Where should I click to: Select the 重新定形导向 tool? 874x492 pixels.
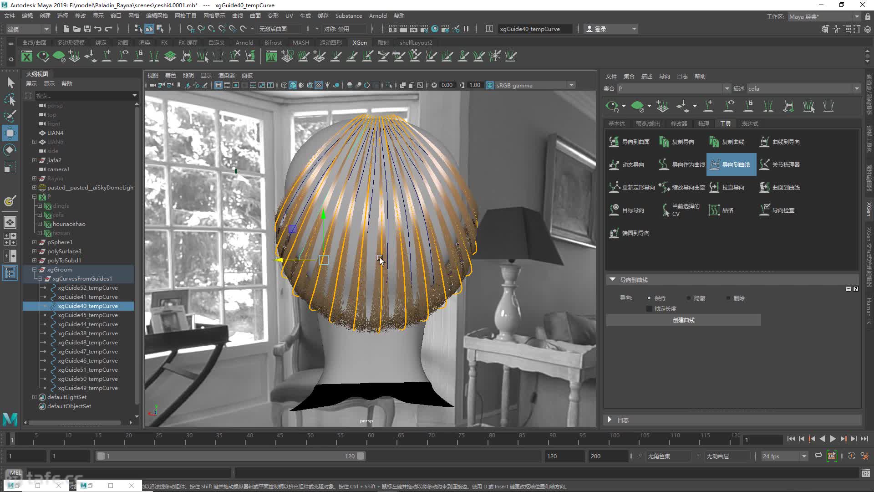click(x=631, y=187)
